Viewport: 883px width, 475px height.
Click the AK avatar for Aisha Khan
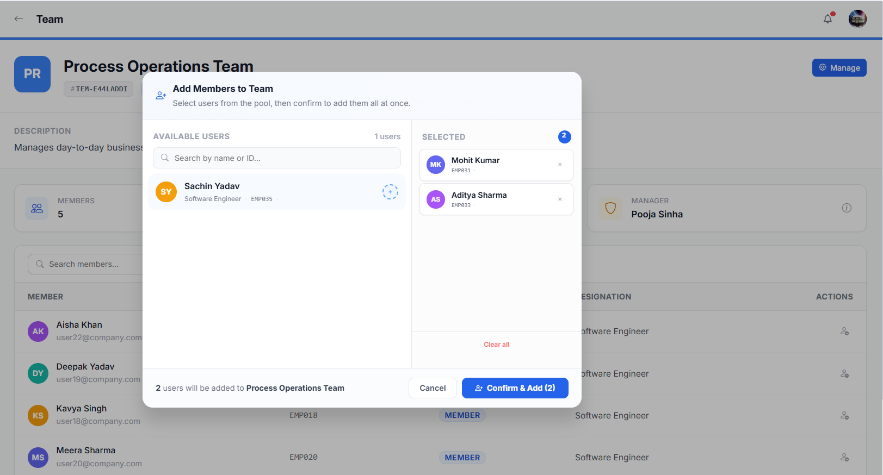[38, 332]
